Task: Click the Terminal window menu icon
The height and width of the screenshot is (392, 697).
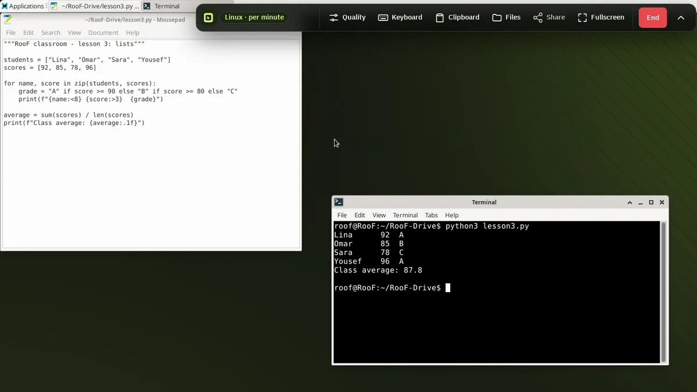Action: [x=339, y=202]
